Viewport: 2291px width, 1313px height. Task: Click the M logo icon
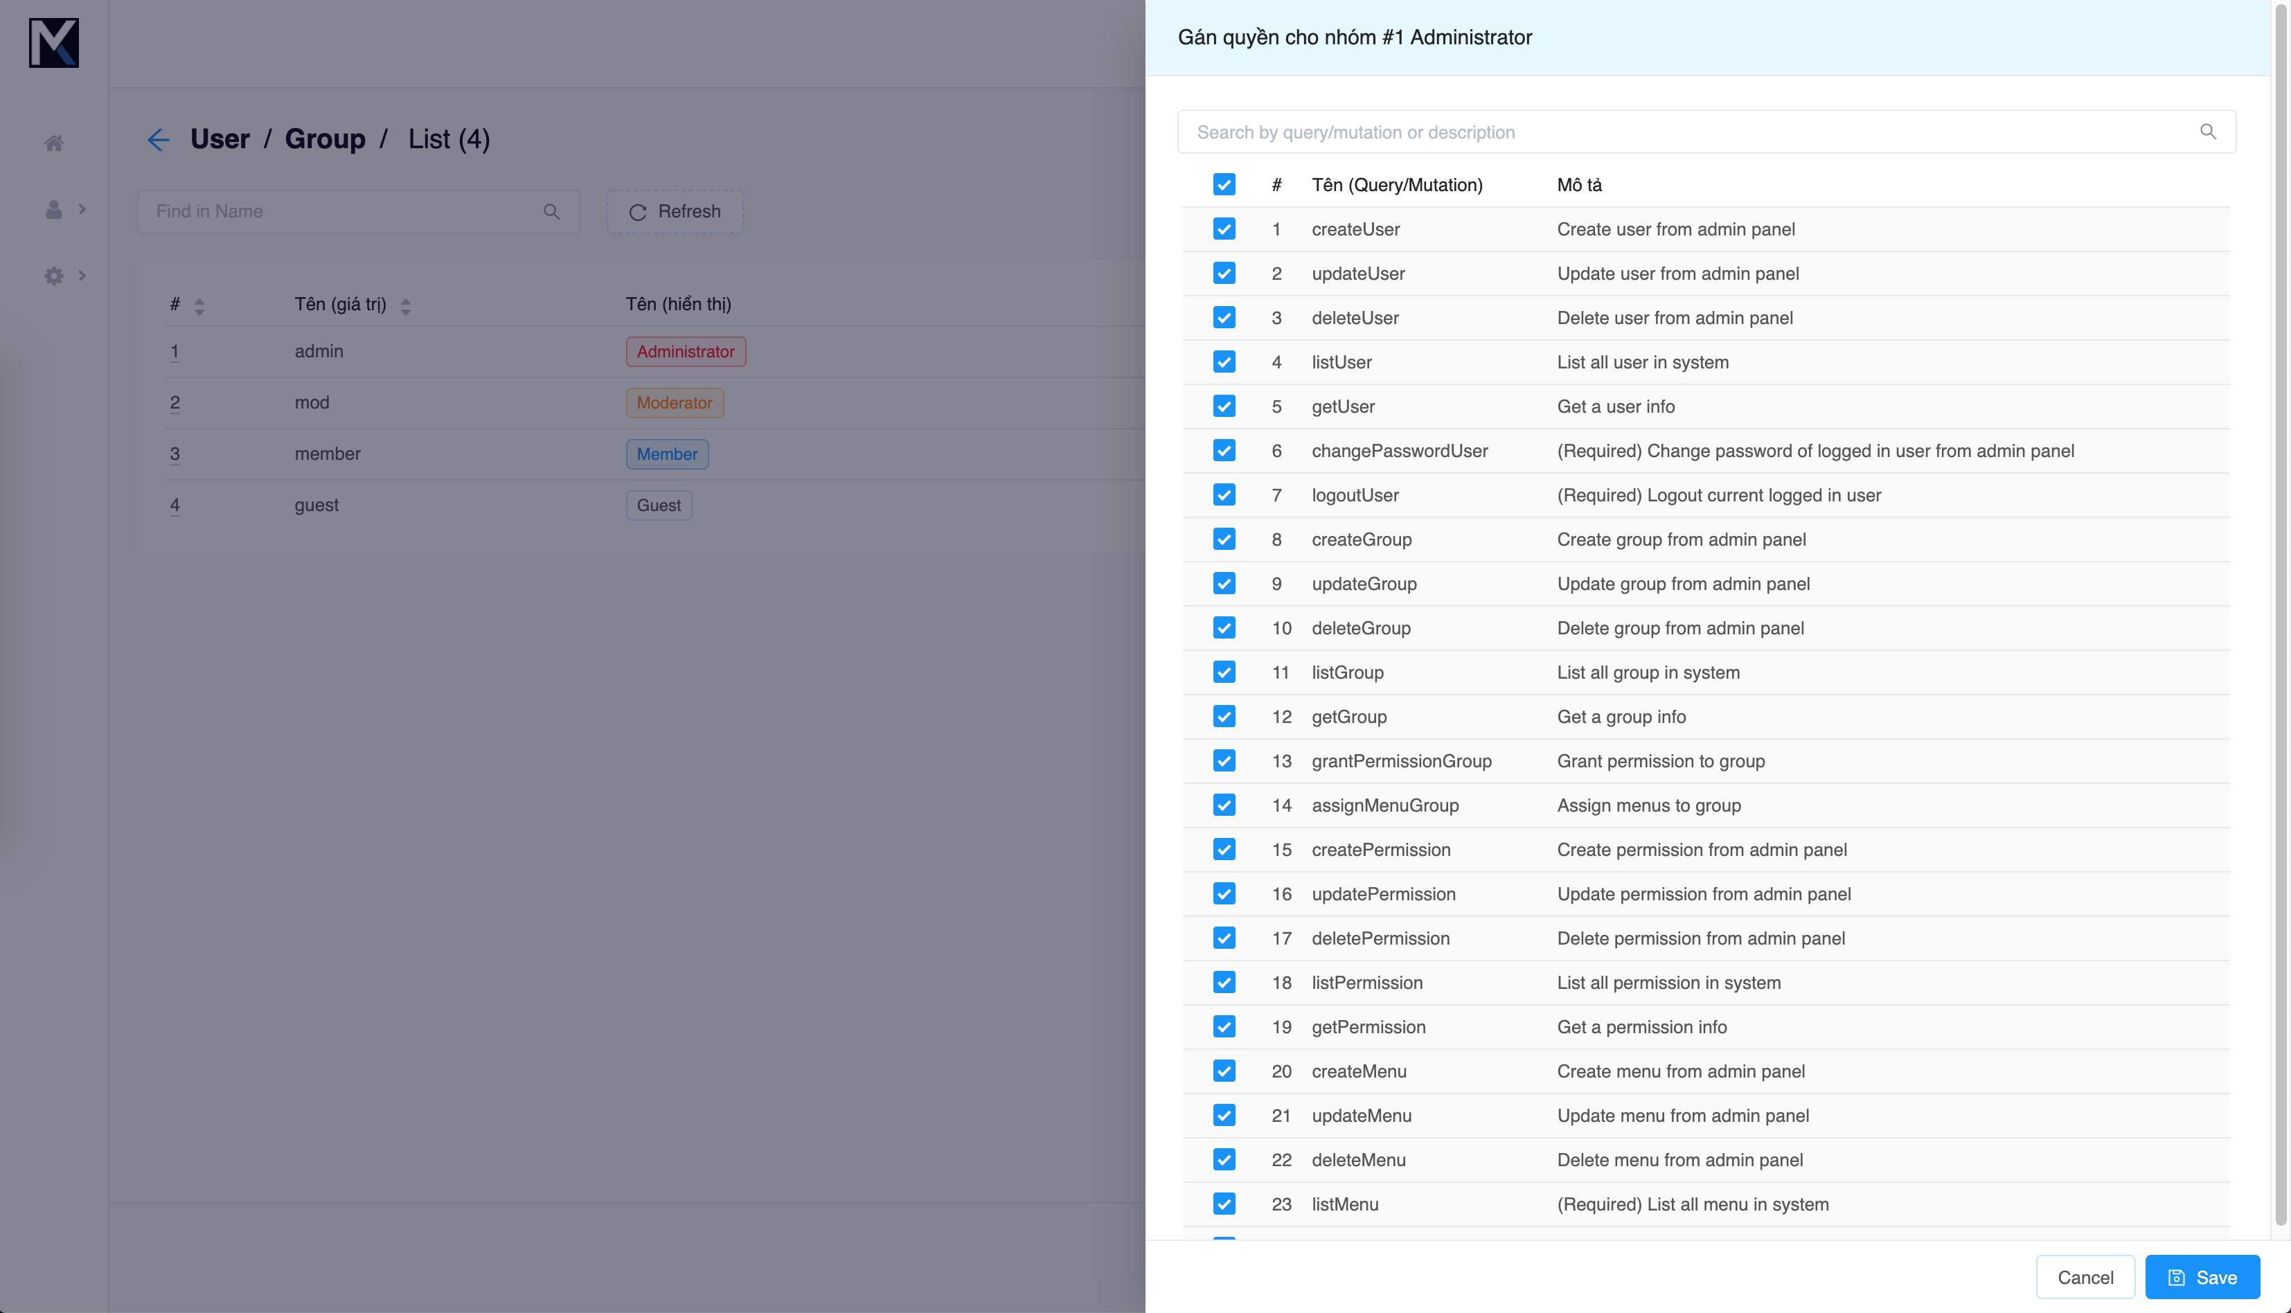click(x=54, y=42)
